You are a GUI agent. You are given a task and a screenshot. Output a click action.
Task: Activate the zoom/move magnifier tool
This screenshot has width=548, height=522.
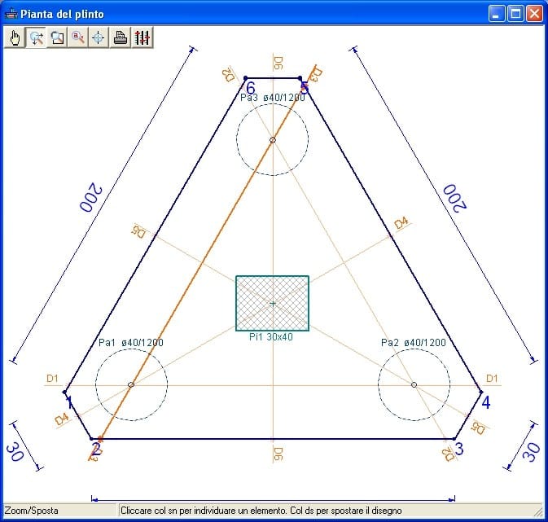tap(36, 37)
